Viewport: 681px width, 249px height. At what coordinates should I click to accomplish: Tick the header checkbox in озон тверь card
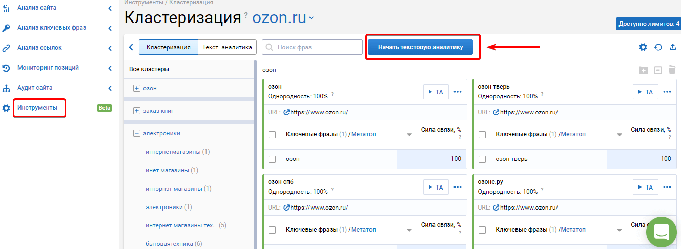tap(482, 135)
